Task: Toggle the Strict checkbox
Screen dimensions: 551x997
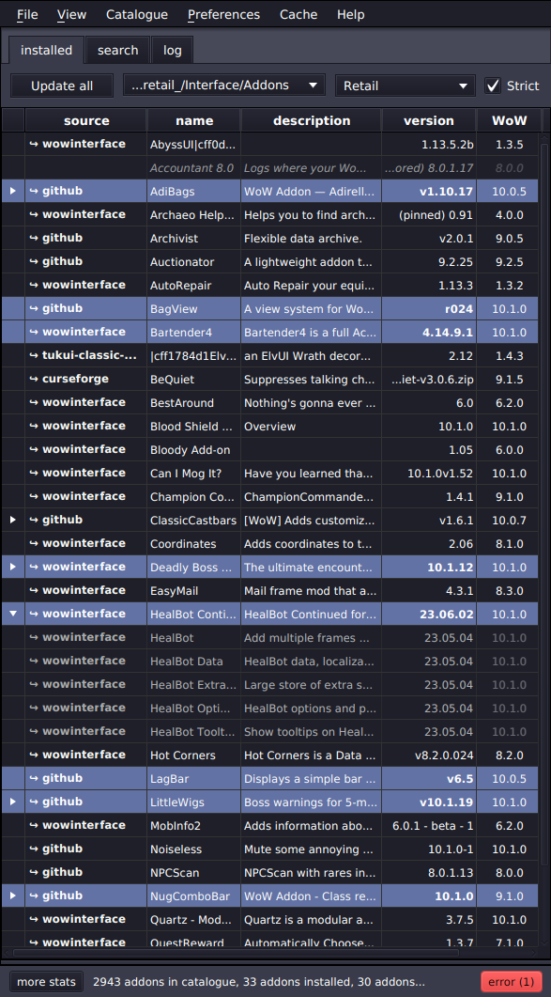Action: pyautogui.click(x=493, y=86)
